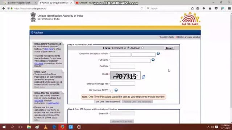Launch VLC media player from taskbar
The width and height of the screenshot is (232, 130).
tap(46, 127)
